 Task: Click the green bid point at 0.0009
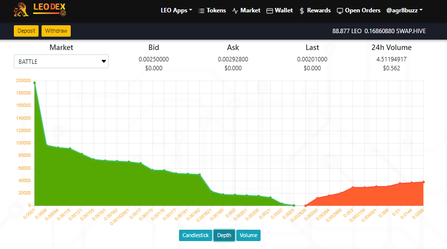(x=46, y=145)
